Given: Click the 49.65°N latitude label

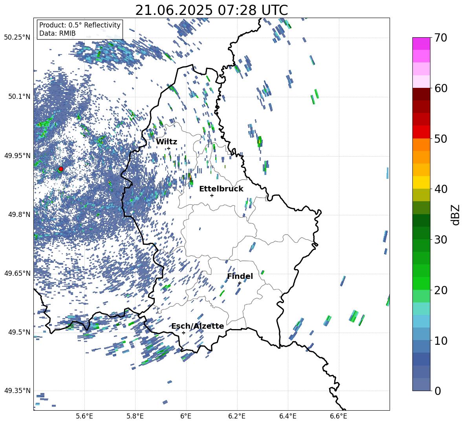Looking at the screenshot, I should pos(17,273).
